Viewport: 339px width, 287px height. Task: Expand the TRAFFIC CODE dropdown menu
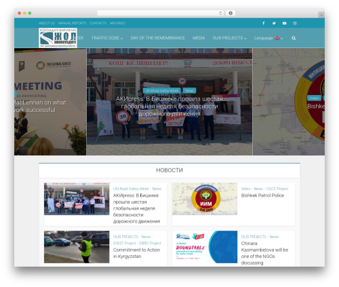107,38
